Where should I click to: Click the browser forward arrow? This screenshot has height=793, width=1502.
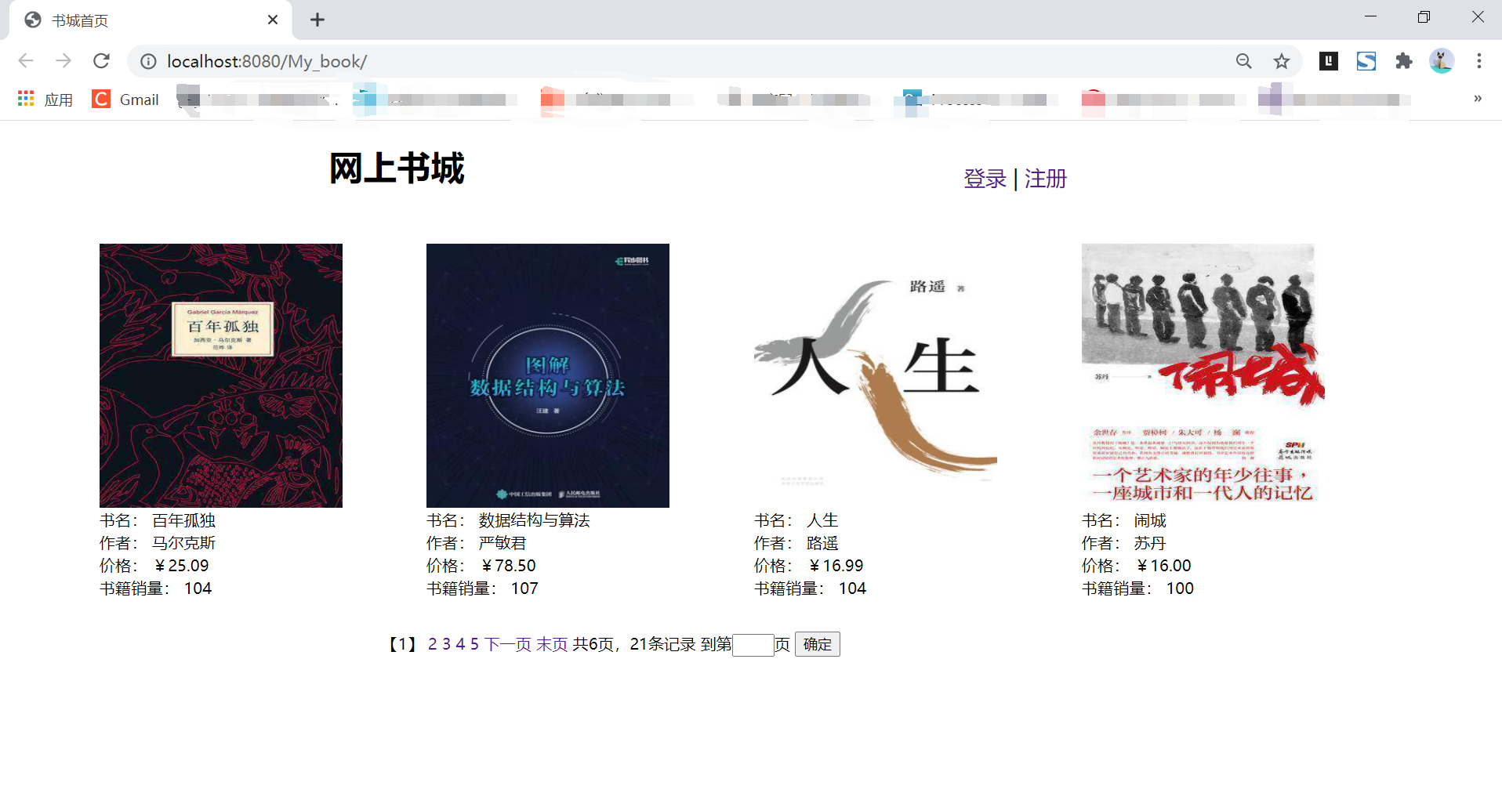point(63,61)
